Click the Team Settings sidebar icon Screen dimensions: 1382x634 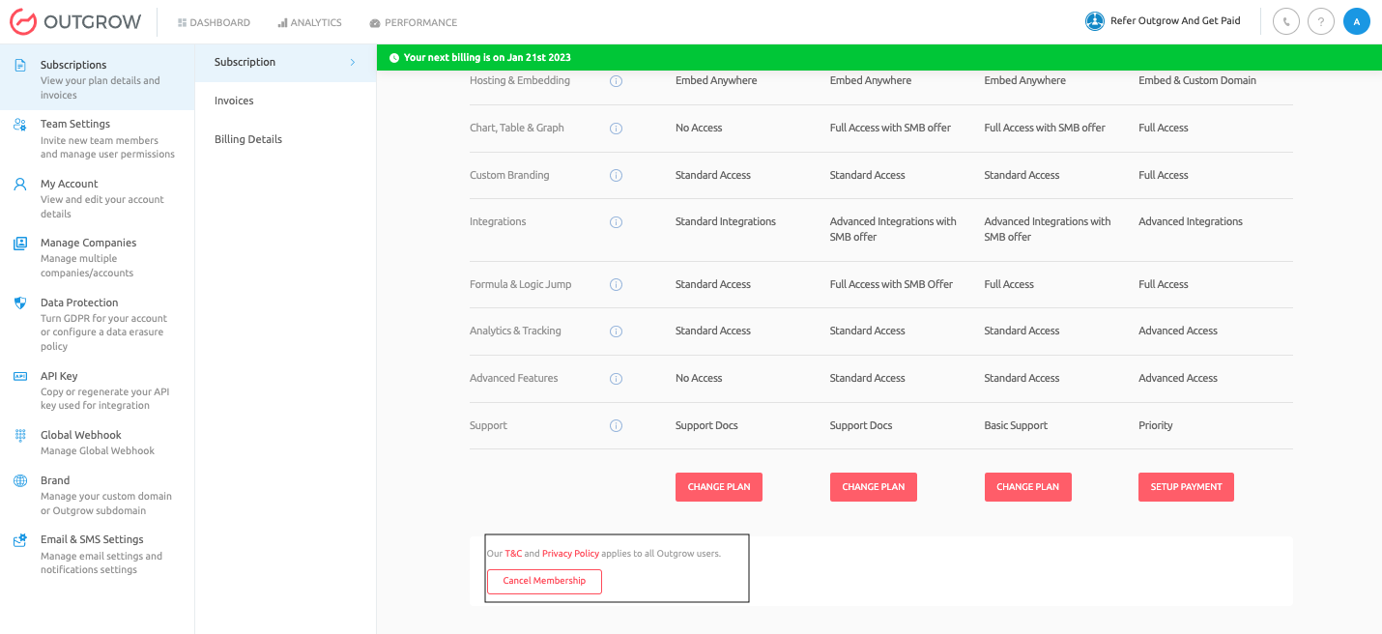click(x=20, y=125)
